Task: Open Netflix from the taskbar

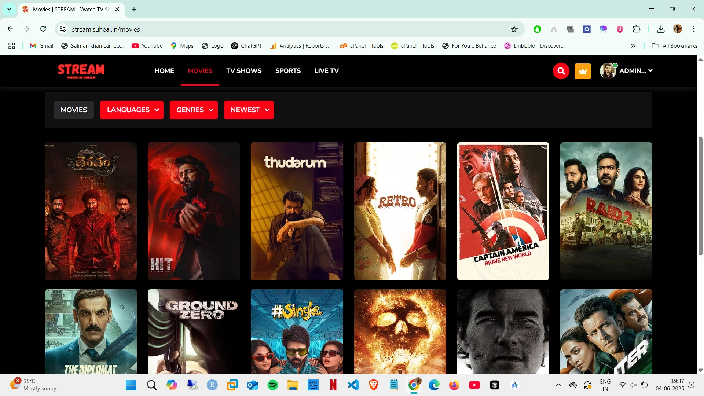Action: [333, 385]
